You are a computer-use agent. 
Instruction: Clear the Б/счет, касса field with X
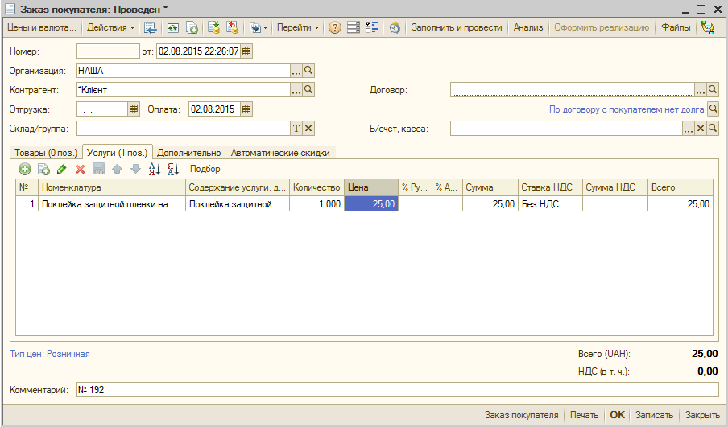(701, 129)
